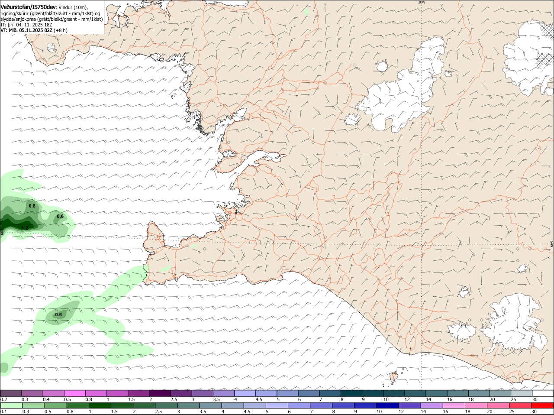Pick the 0.3 swatch on the green rain scale
The image size is (554, 415).
point(33,405)
